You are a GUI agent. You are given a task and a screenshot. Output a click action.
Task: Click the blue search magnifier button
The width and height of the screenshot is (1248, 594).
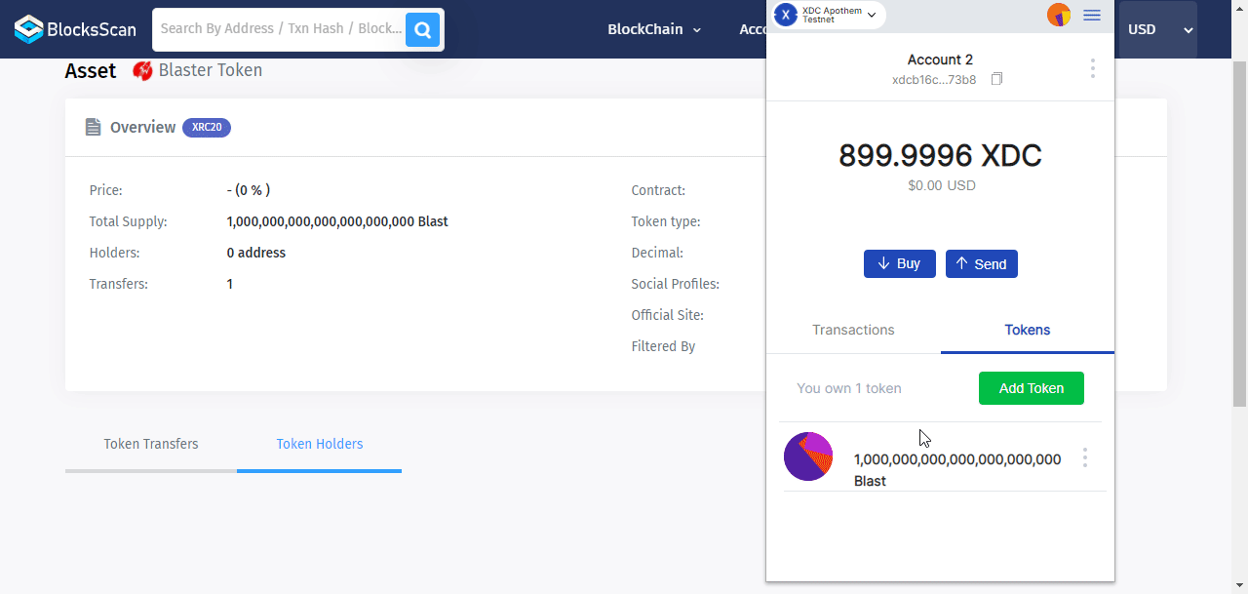[x=422, y=29]
